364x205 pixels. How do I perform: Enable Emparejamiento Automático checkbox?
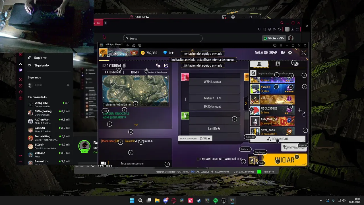[x=198, y=159]
